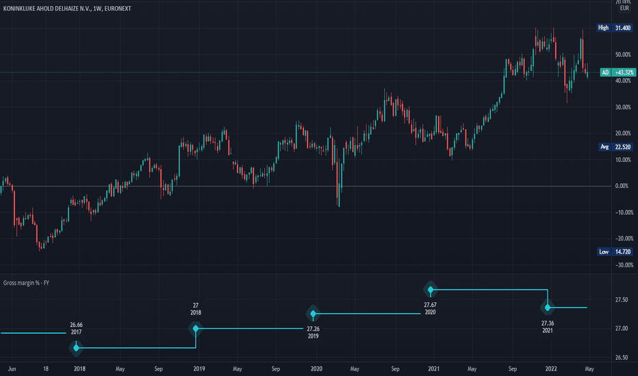Click the 2022 label on time axis
Screen dimensions: 638x376
click(x=551, y=368)
